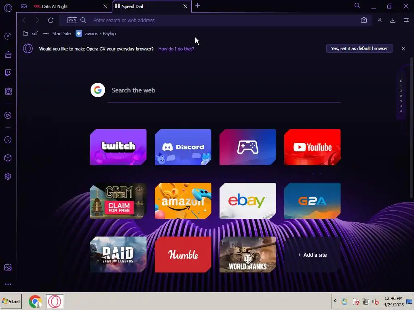Open Action Center flag tray icon

pos(356,301)
